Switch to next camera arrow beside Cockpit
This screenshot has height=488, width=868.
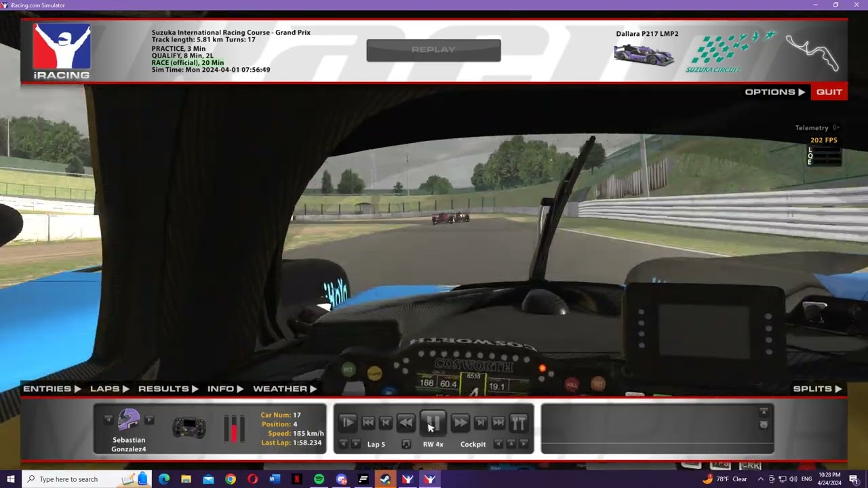click(524, 444)
